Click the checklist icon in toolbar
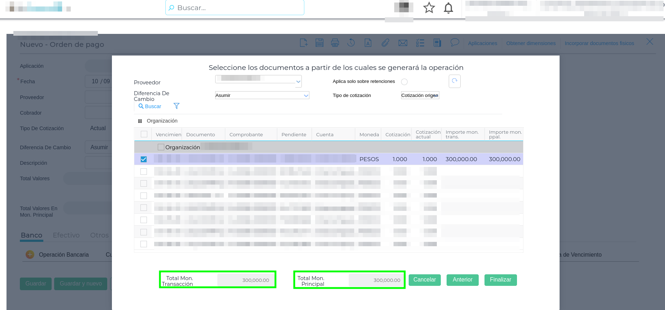665x310 pixels. pos(420,43)
